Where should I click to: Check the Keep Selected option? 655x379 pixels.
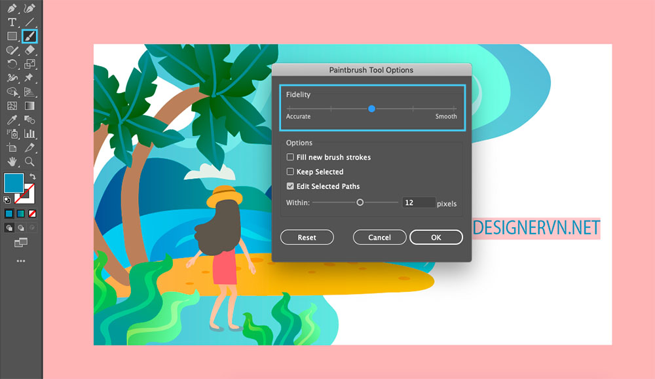click(290, 172)
